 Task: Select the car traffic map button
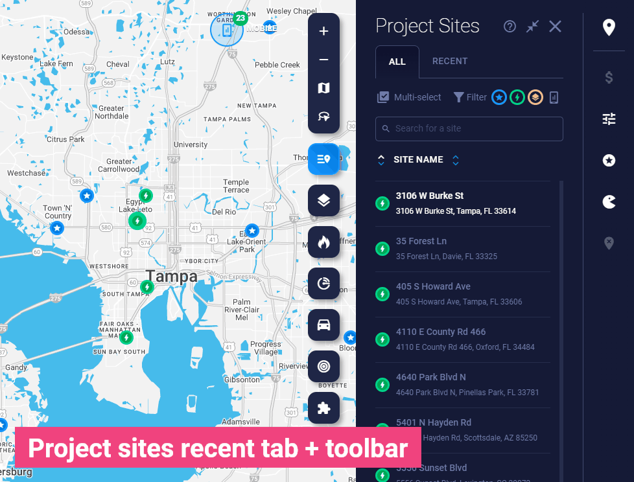point(323,325)
